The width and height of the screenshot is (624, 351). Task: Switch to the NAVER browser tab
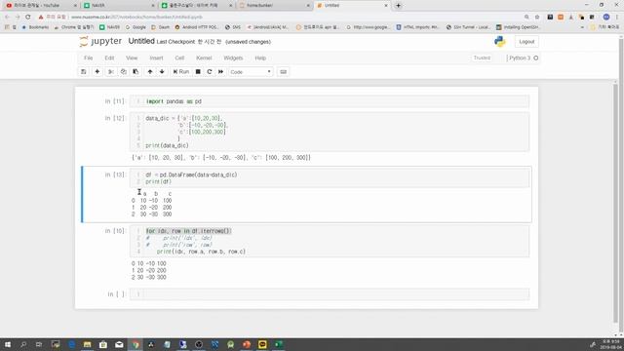click(x=118, y=6)
